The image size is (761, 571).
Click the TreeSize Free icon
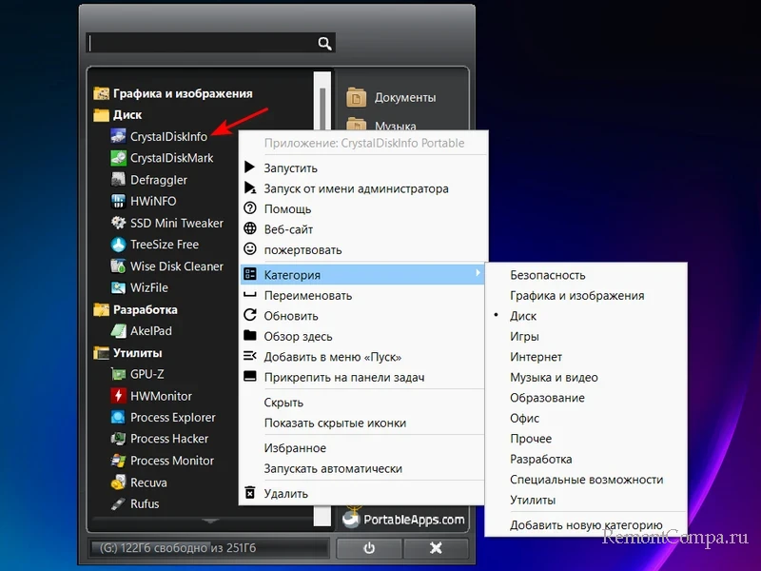coord(118,245)
